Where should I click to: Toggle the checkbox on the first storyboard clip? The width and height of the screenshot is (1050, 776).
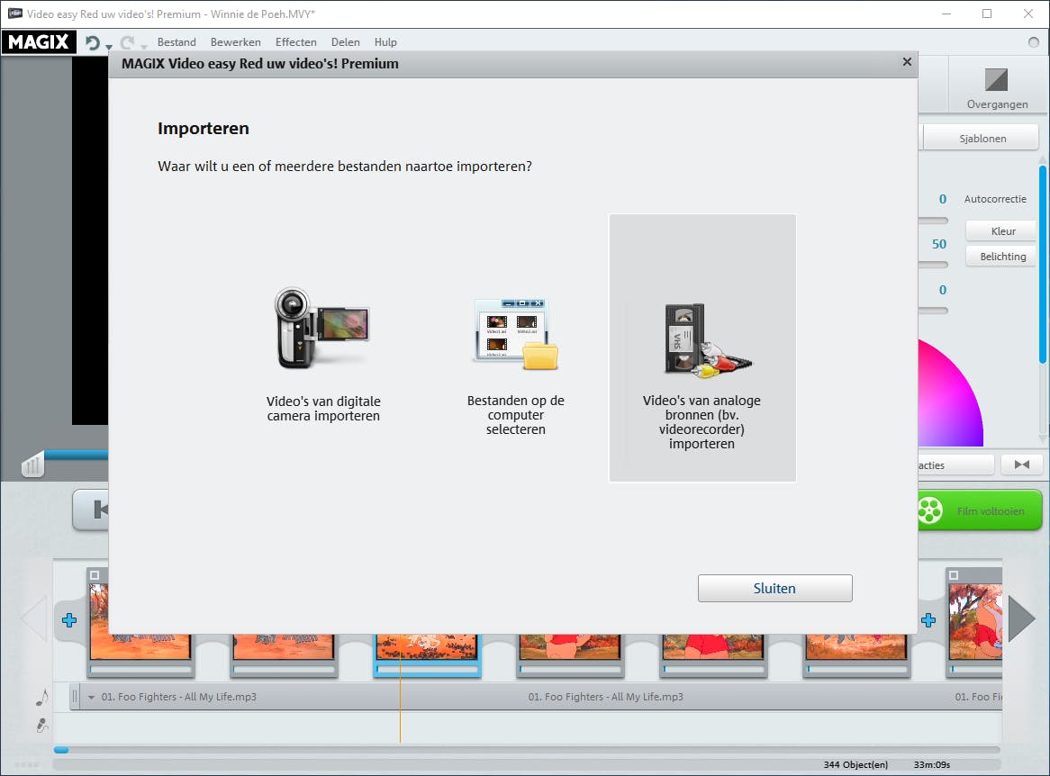[95, 575]
